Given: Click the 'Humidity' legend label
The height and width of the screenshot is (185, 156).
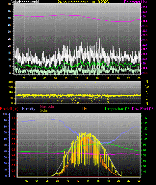Looking at the screenshot, I should [x=29, y=109].
